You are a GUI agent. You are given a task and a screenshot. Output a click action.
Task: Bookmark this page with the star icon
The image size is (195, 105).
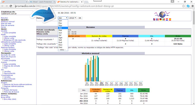(x=183, y=6)
